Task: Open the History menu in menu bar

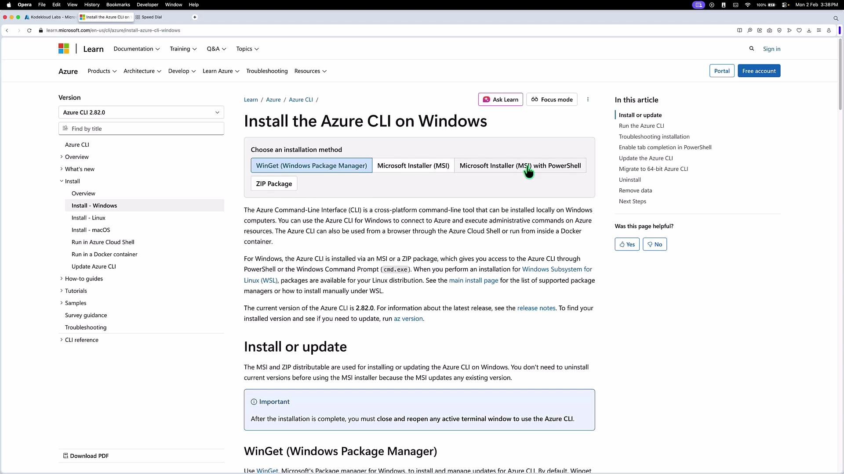Action: (92, 5)
